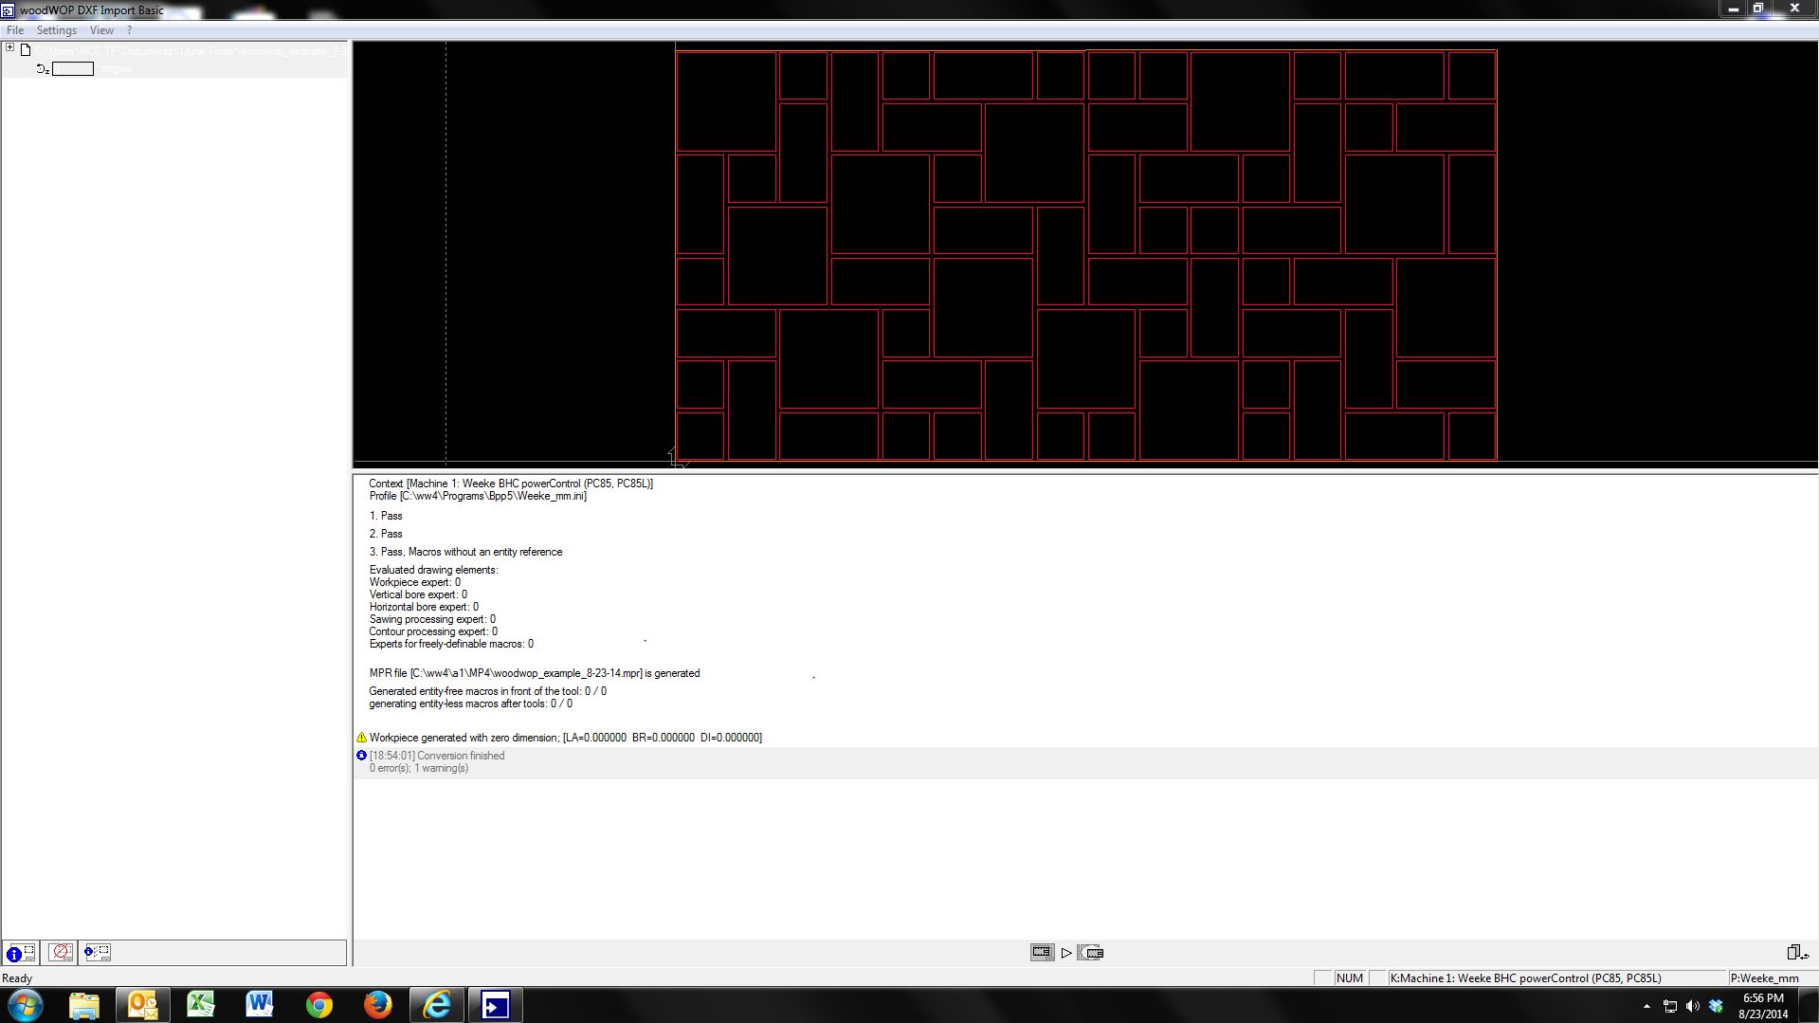This screenshot has height=1023, width=1819.
Task: Click the machine panel icon left of play arrow
Action: pos(1042,952)
